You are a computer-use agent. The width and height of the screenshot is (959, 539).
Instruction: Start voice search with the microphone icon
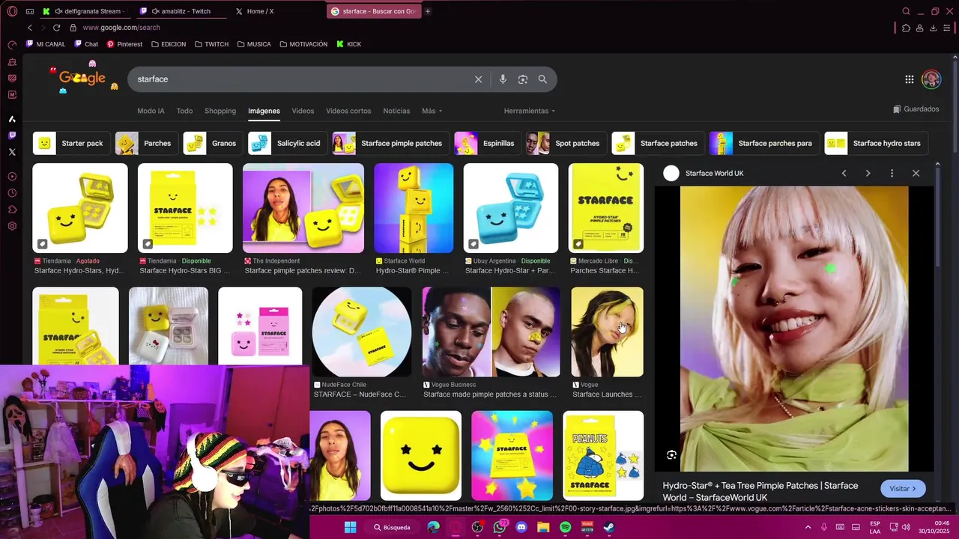click(503, 79)
